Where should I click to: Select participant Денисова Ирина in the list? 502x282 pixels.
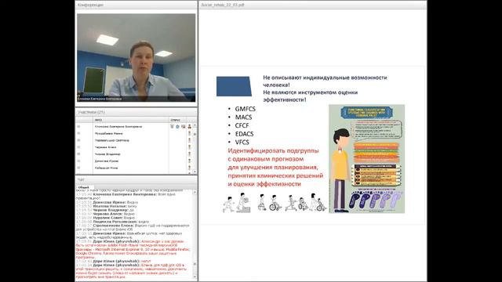(x=107, y=161)
